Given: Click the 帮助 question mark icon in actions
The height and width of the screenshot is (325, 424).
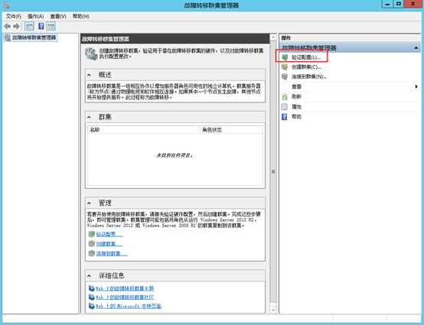Looking at the screenshot, I should coord(285,116).
